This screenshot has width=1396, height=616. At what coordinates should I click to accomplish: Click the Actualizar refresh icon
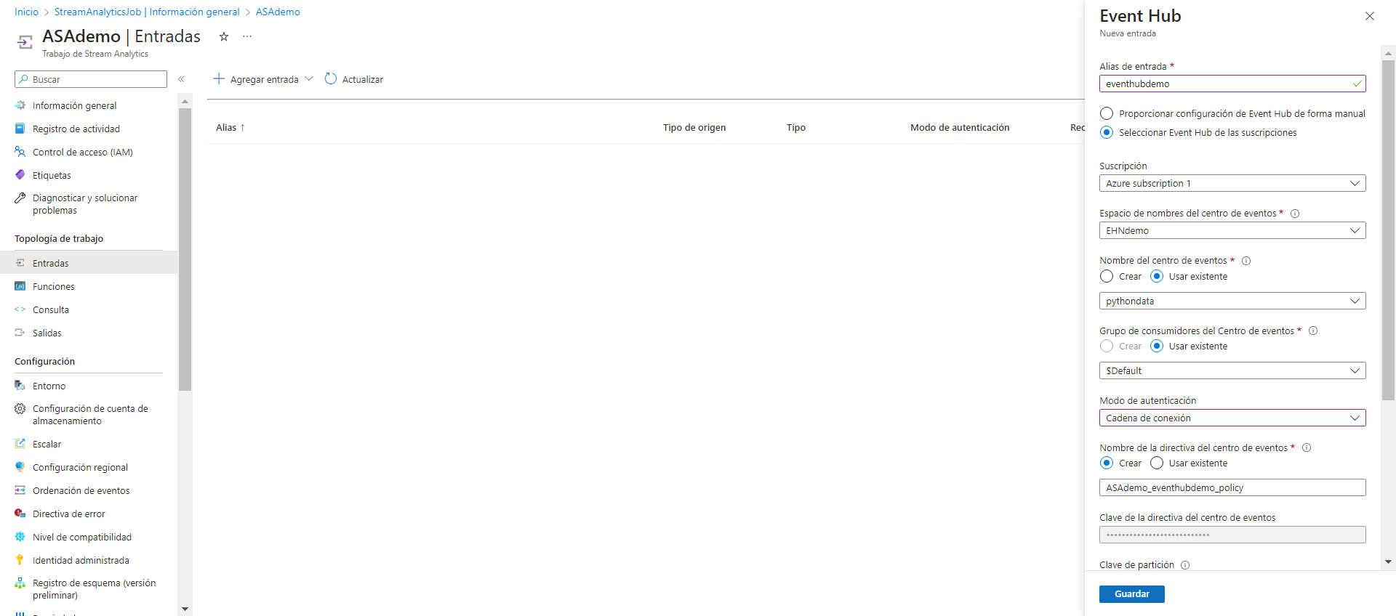tap(331, 79)
